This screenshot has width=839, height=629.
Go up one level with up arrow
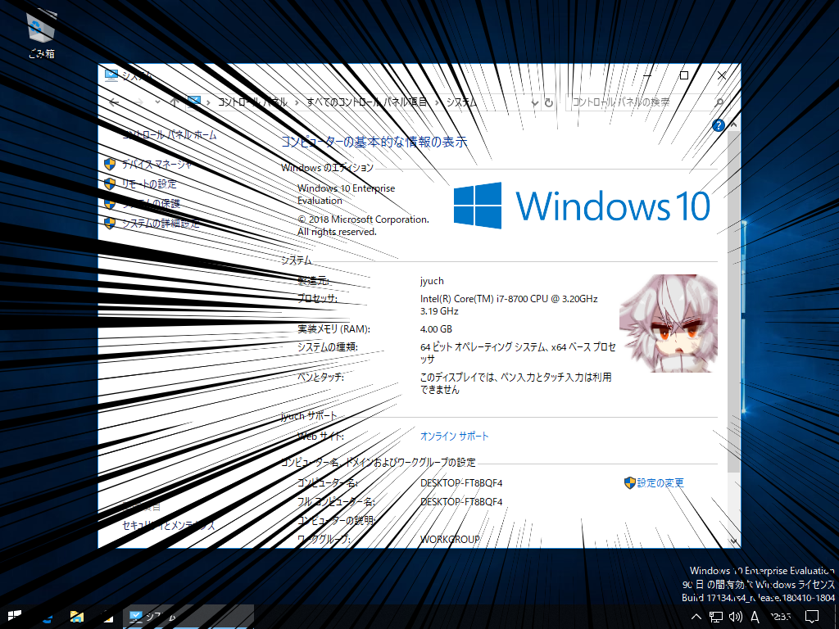tap(175, 102)
